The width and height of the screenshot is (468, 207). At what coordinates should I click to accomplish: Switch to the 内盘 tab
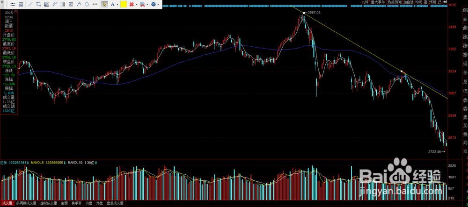[x=89, y=203]
